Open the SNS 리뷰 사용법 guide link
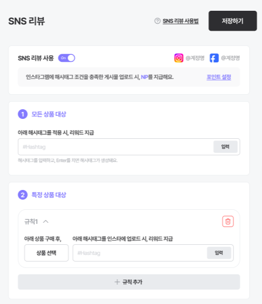This screenshot has width=262, height=304. click(180, 21)
